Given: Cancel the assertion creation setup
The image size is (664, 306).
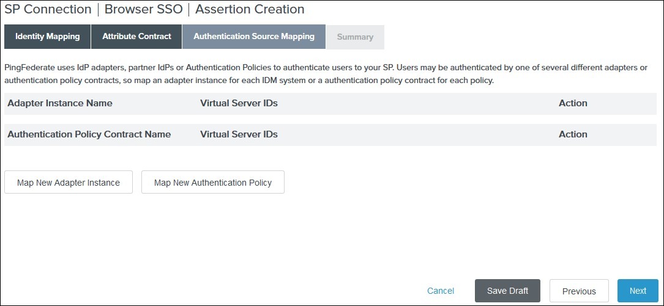Looking at the screenshot, I should pos(441,291).
